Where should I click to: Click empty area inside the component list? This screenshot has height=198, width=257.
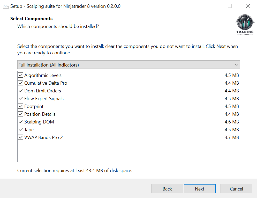128,151
